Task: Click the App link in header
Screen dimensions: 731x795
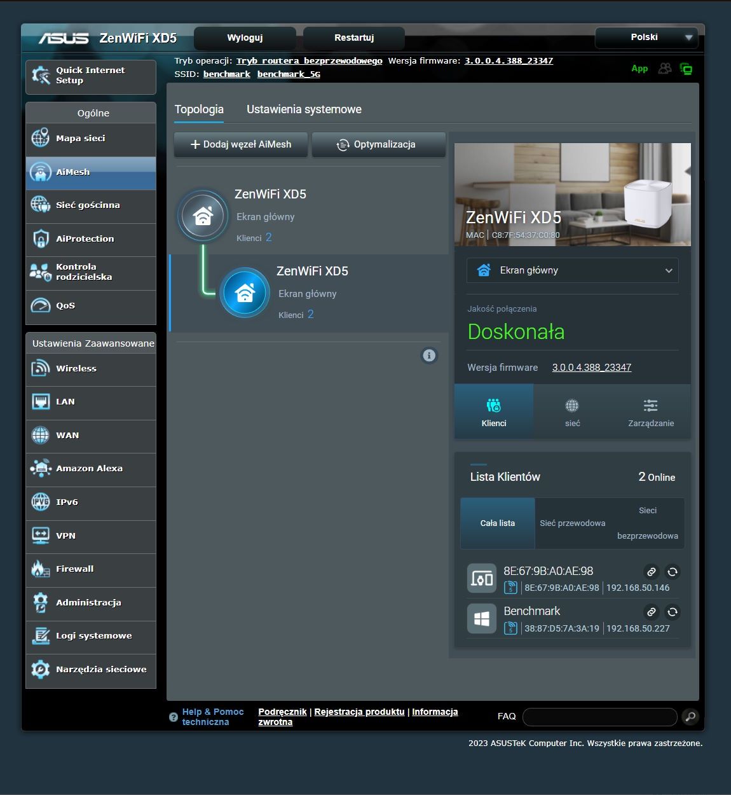Action: click(639, 69)
